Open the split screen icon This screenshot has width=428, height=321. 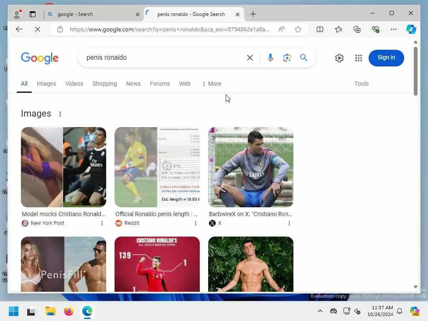coord(320,29)
